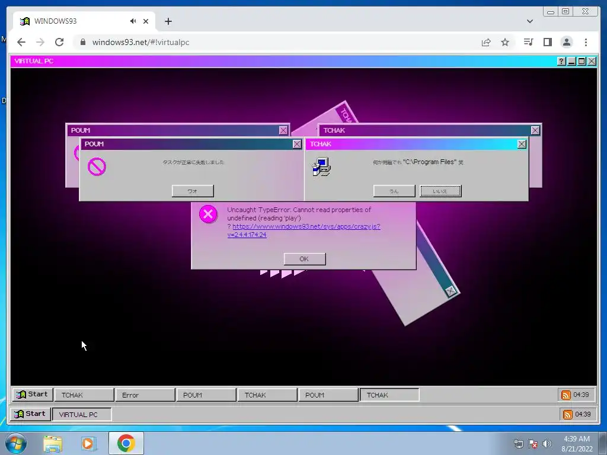The width and height of the screenshot is (607, 455).
Task: Close the back POUM dialog
Action: (x=283, y=130)
